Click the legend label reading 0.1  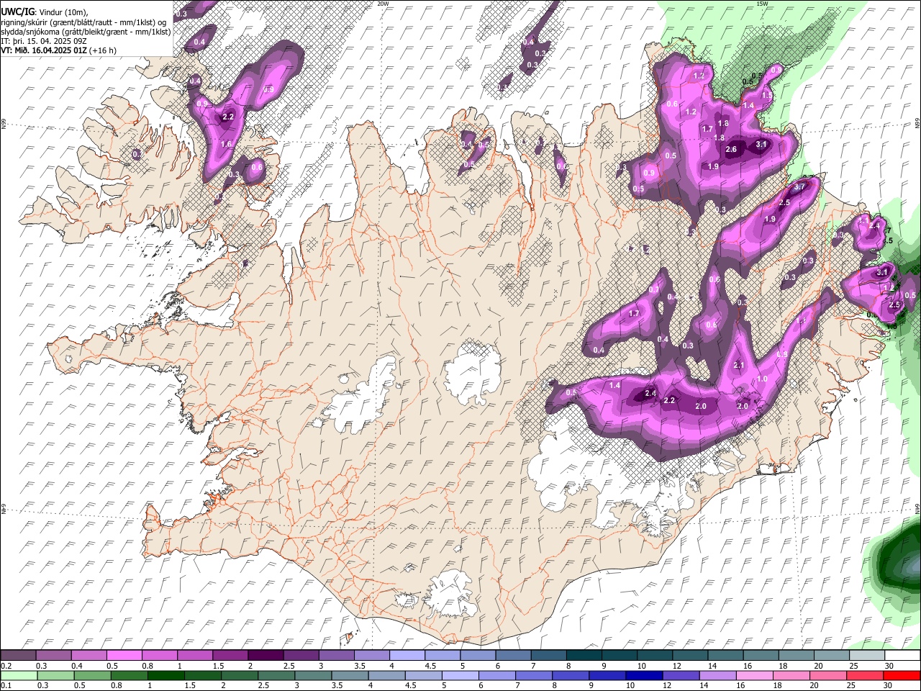[x=6, y=686]
